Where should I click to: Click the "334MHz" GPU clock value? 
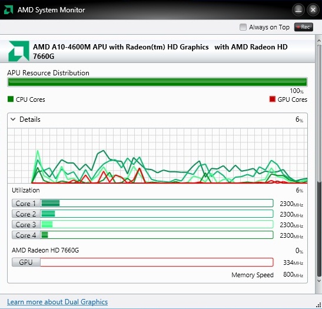[293, 263]
